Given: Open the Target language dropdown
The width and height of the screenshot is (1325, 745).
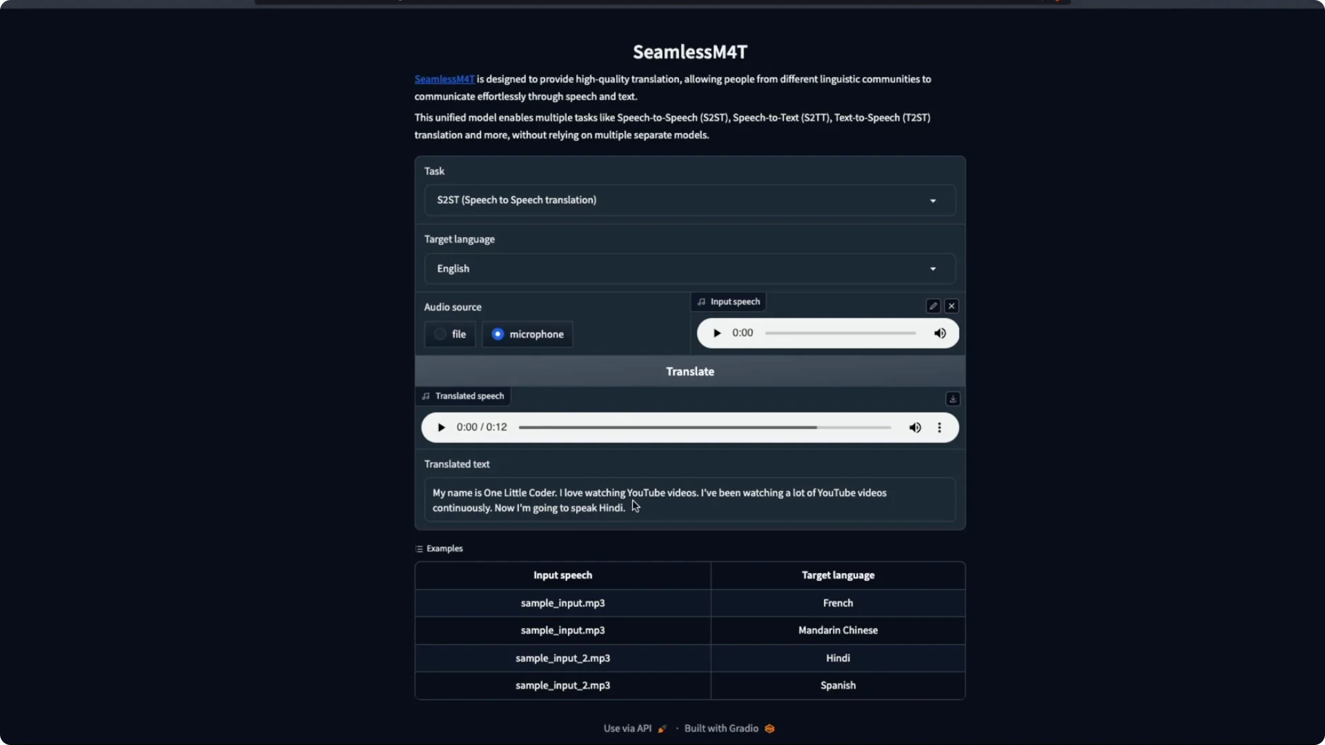Looking at the screenshot, I should tap(689, 268).
